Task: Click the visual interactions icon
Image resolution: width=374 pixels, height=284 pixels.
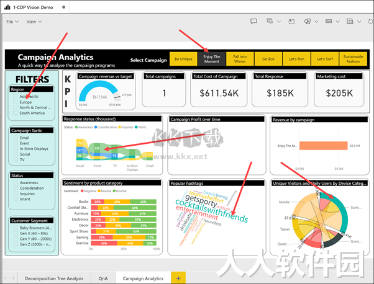Action: (350, 22)
